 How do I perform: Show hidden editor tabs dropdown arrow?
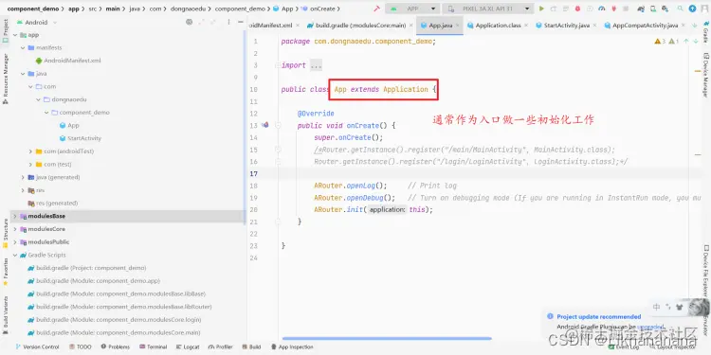[695, 26]
